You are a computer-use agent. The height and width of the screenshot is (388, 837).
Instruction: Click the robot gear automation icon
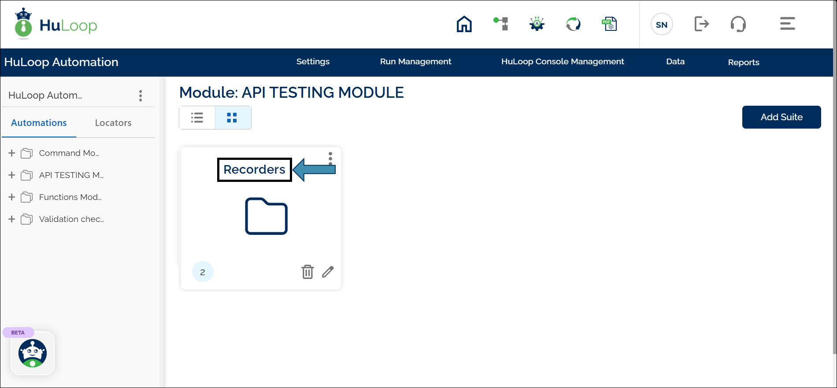click(x=537, y=24)
